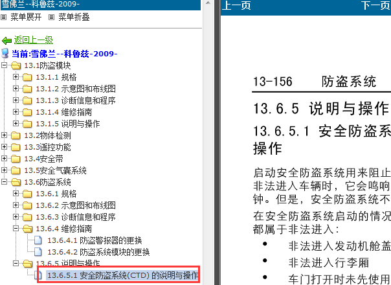Viewport: 391px width, 285px height.
Task: Follow the 返回上一级 link
Action: tap(34, 40)
